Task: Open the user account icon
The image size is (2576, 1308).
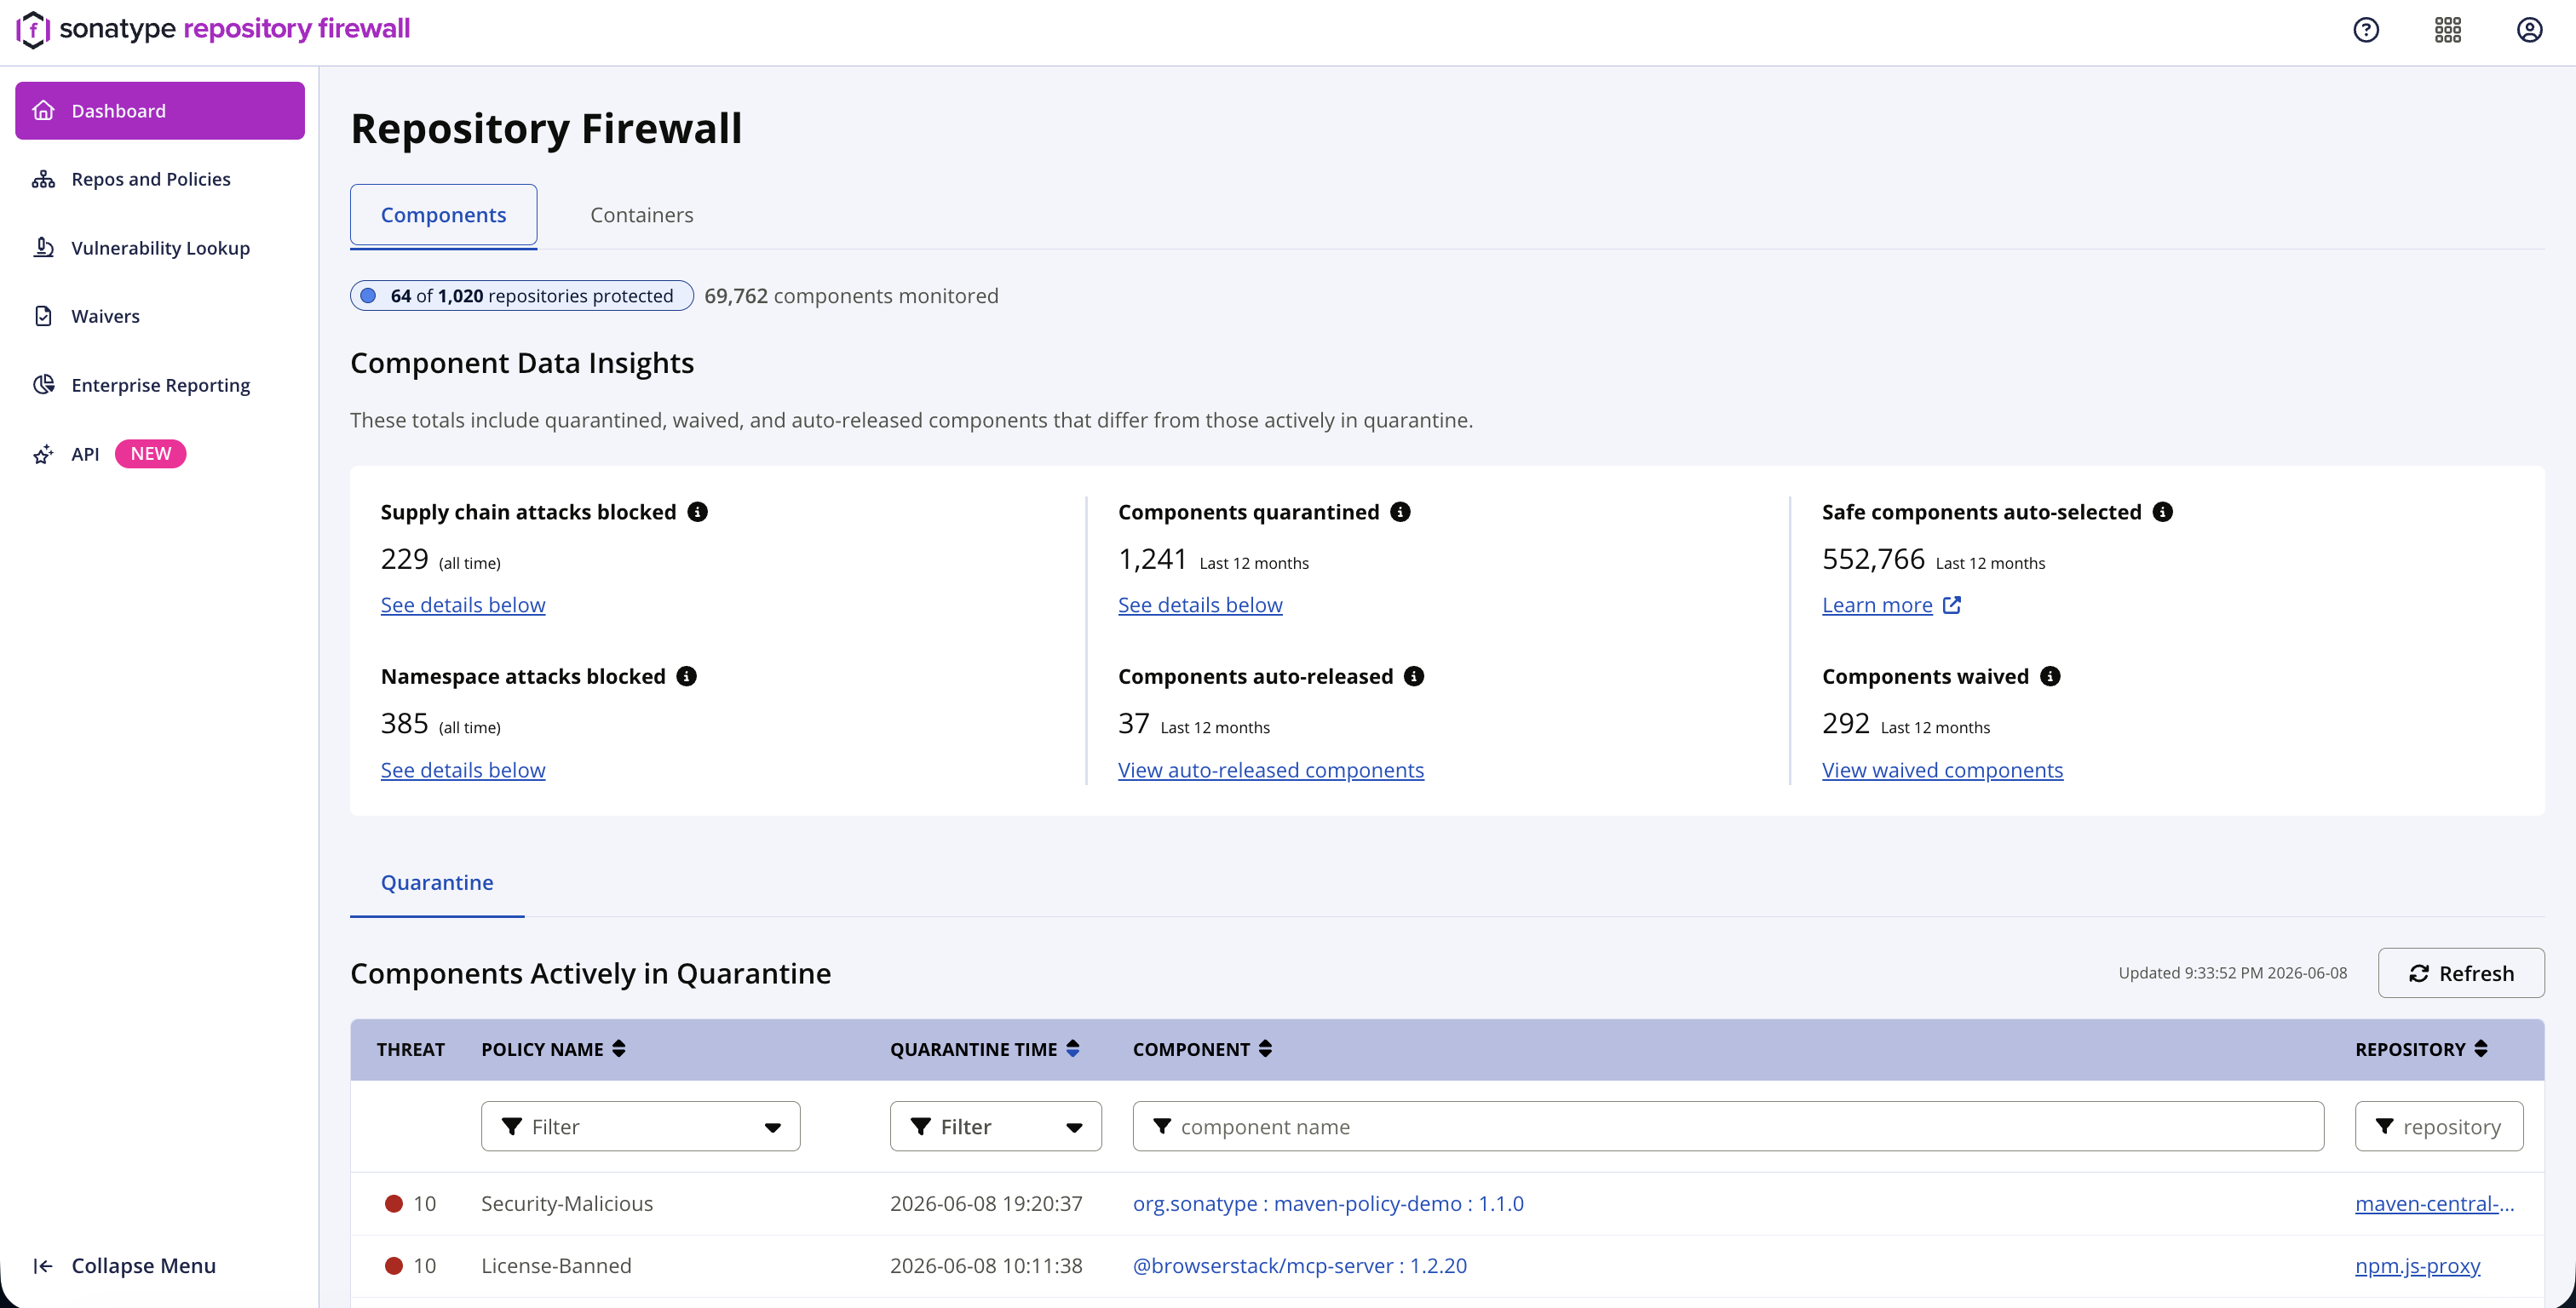Action: tap(2530, 30)
